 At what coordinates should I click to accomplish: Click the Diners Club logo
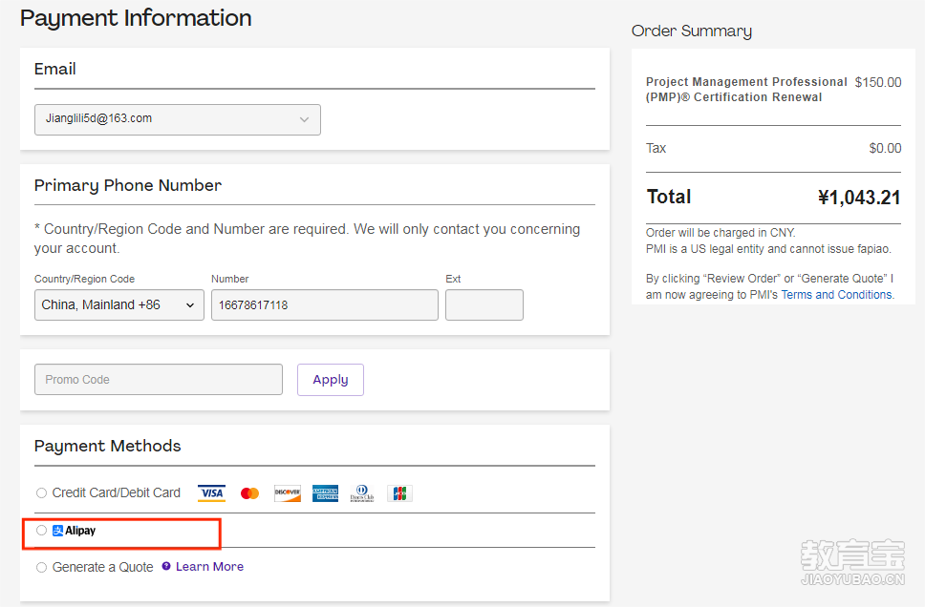click(362, 492)
